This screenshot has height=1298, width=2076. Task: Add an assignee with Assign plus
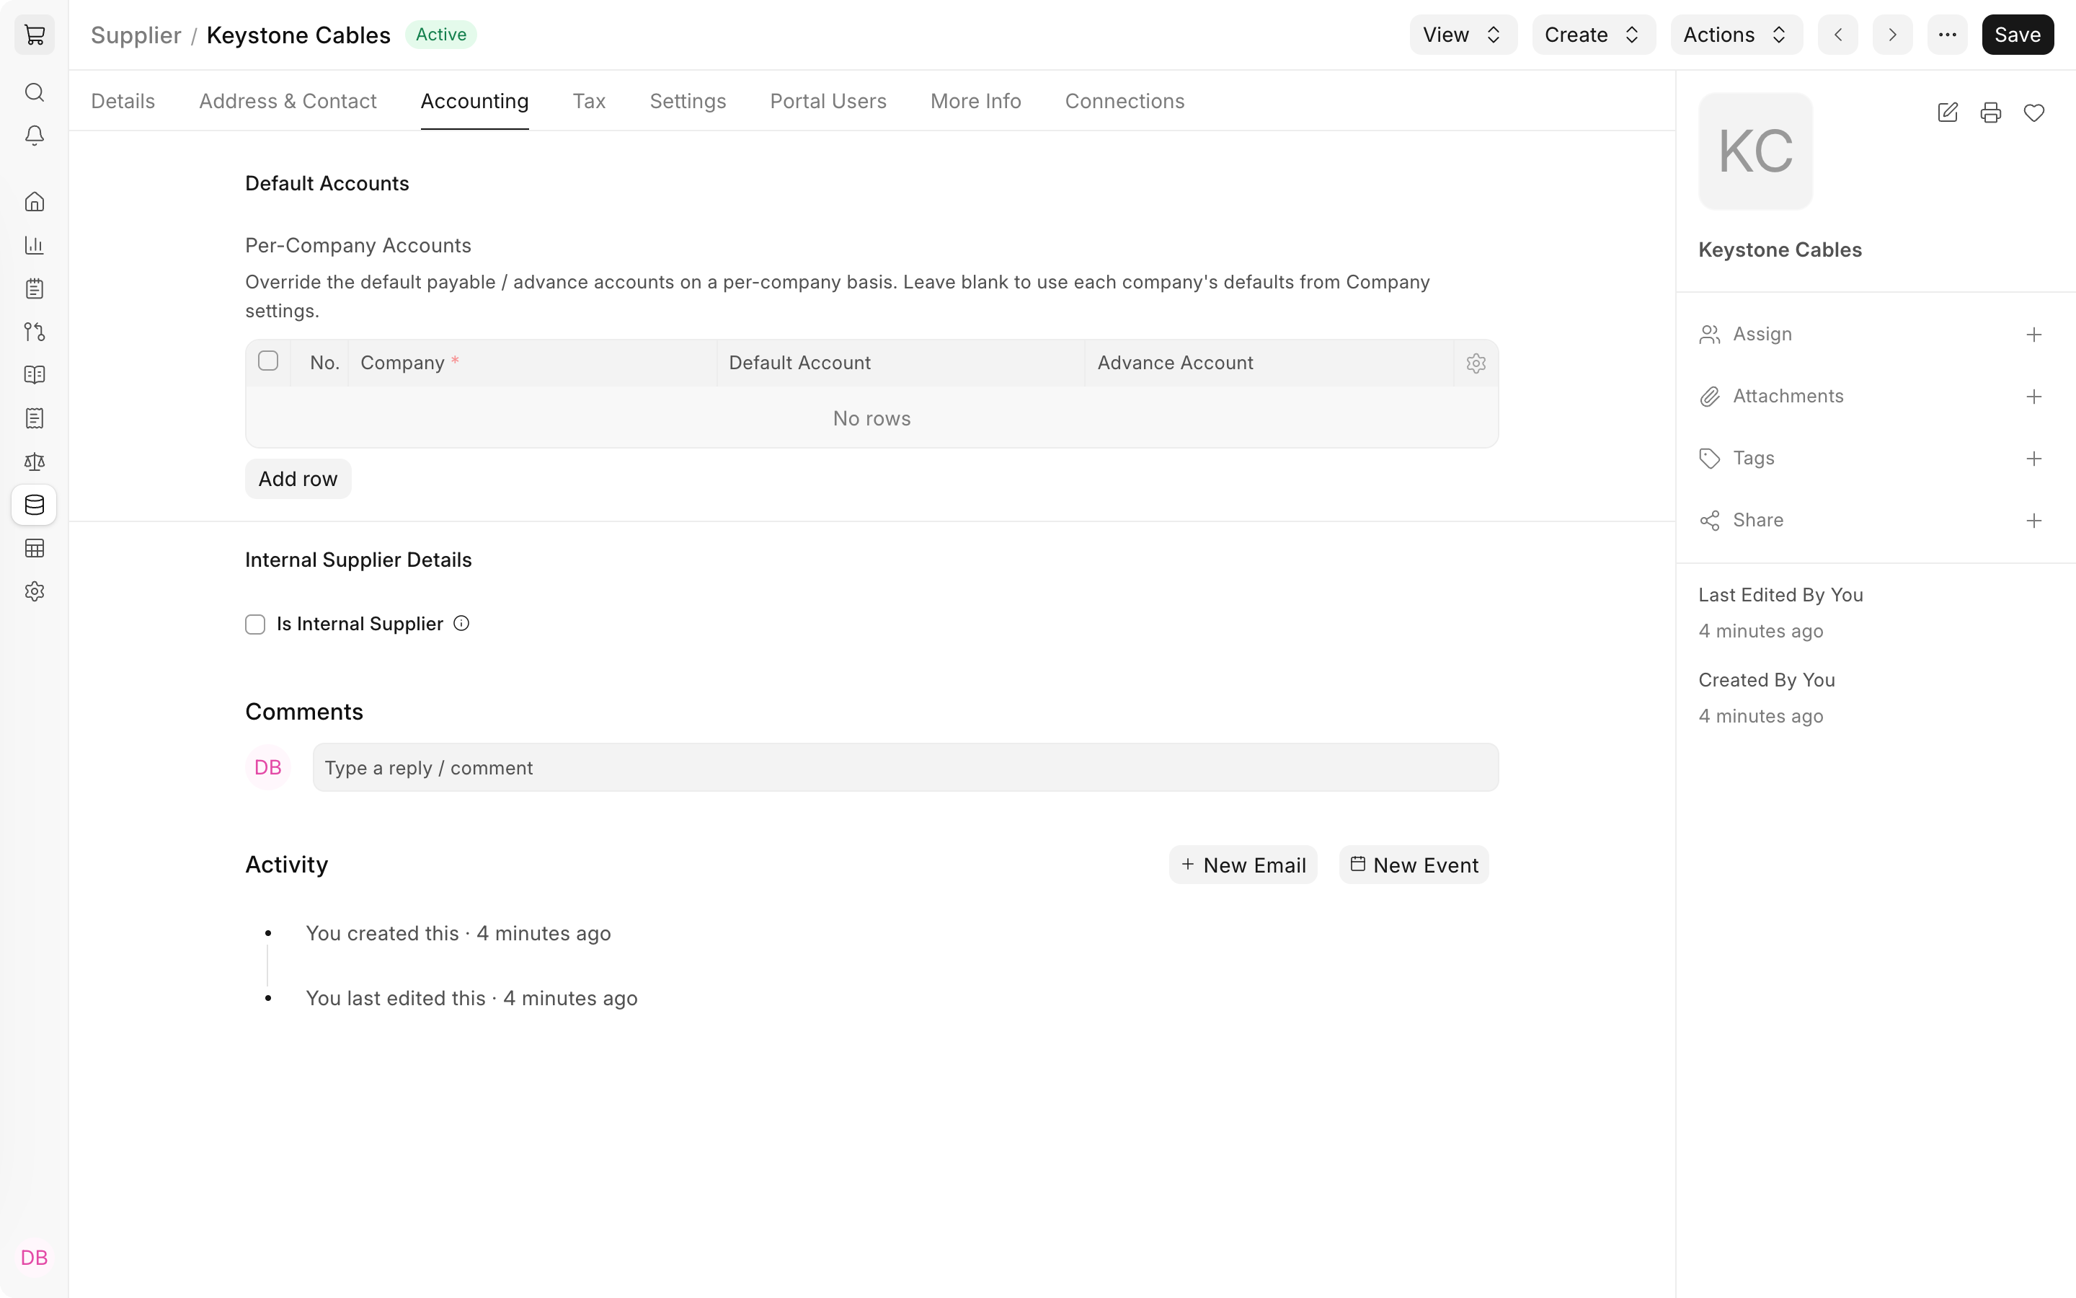(x=2034, y=335)
